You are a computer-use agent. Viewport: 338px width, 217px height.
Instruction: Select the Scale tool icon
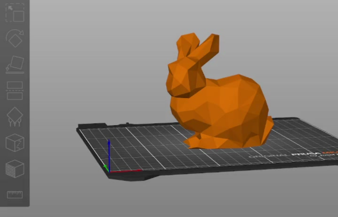tap(15, 12)
